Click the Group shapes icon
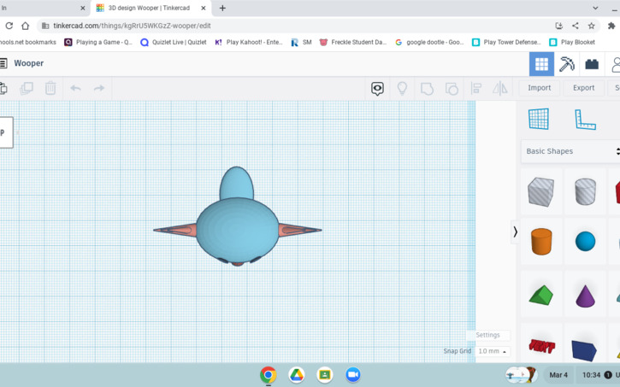 427,89
